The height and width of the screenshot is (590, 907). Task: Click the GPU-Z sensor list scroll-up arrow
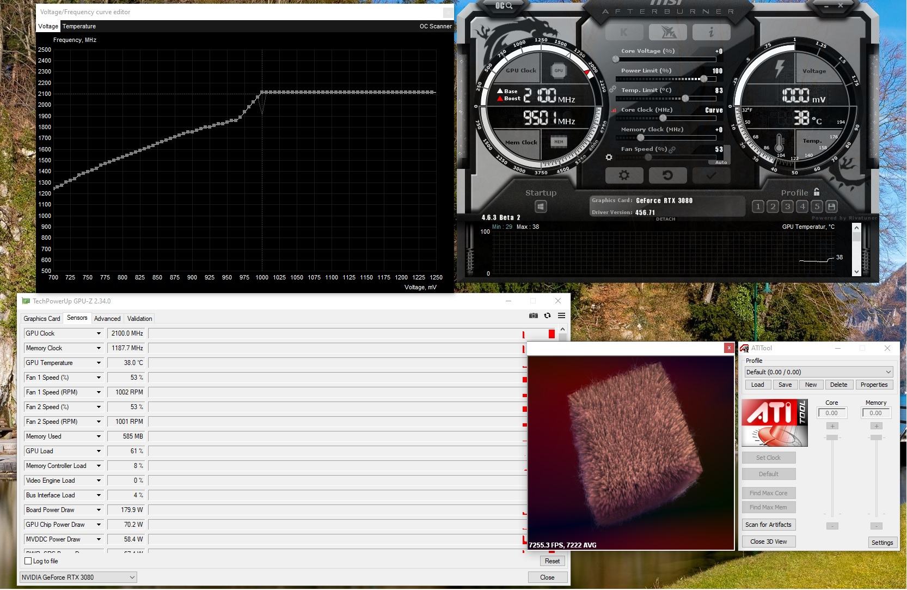[x=562, y=329]
